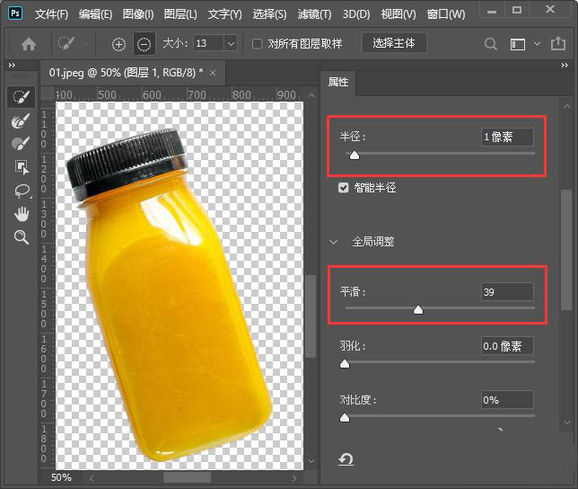Screen dimensions: 578x489
Task: Click the orange juice bottle on canvas
Action: click(171, 295)
